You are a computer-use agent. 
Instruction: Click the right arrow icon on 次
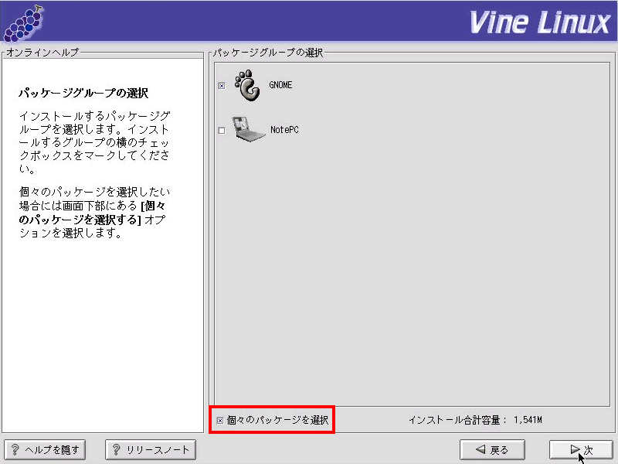[x=575, y=449]
